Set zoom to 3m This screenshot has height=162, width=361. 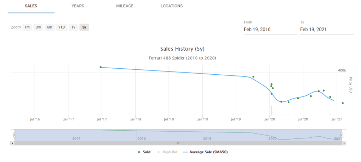[x=38, y=27]
